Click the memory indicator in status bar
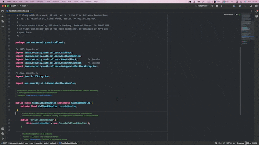This screenshot has height=145, width=259. [251, 143]
